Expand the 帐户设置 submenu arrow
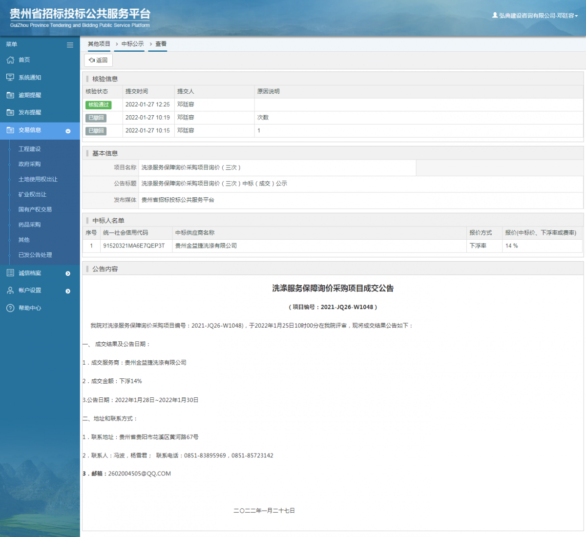 tap(68, 291)
